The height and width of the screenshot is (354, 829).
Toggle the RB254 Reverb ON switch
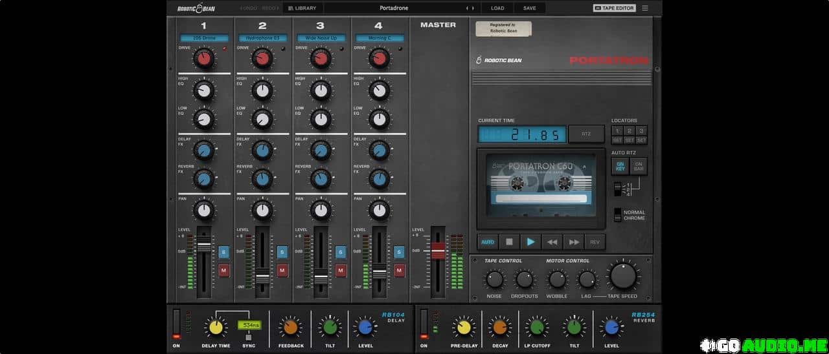click(424, 324)
